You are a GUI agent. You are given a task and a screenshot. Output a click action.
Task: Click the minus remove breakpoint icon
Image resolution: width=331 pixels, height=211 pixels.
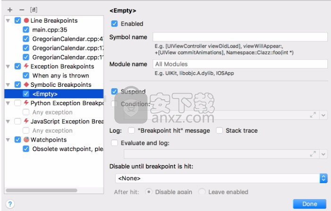(22, 10)
